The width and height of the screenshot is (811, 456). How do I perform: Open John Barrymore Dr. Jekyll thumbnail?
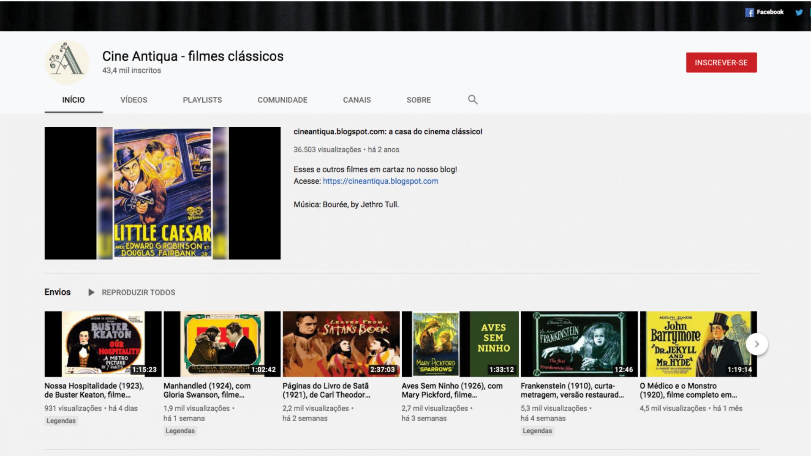[x=699, y=344]
